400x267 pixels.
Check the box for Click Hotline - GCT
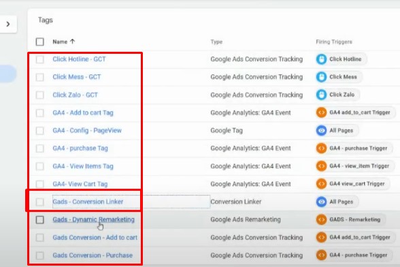(x=39, y=59)
